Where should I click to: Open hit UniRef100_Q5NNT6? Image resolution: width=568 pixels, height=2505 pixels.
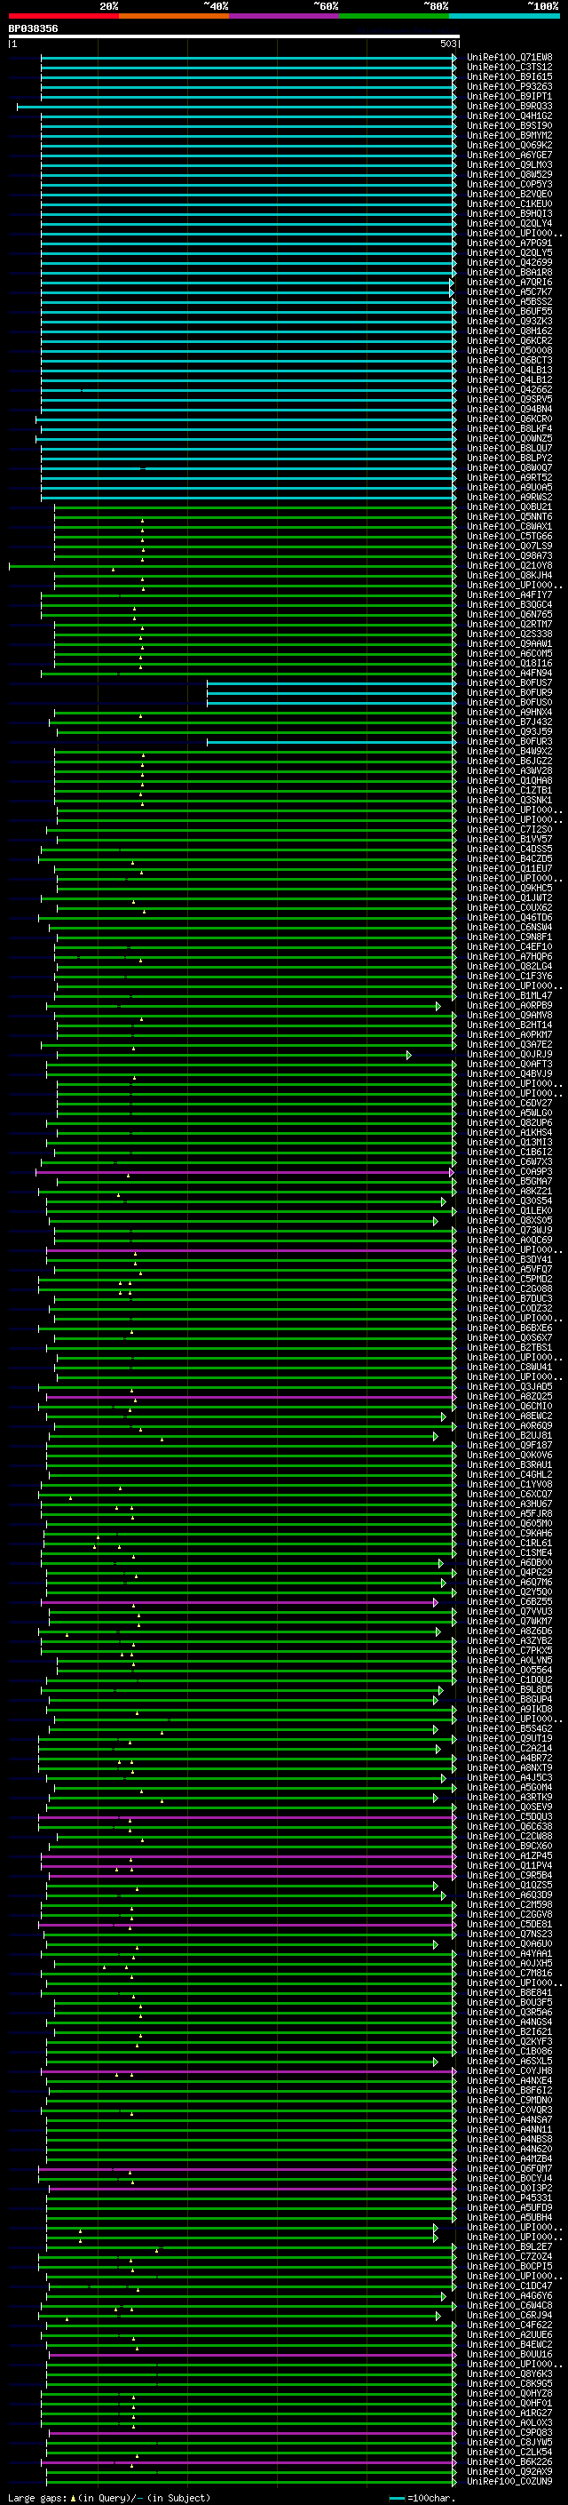click(x=509, y=516)
